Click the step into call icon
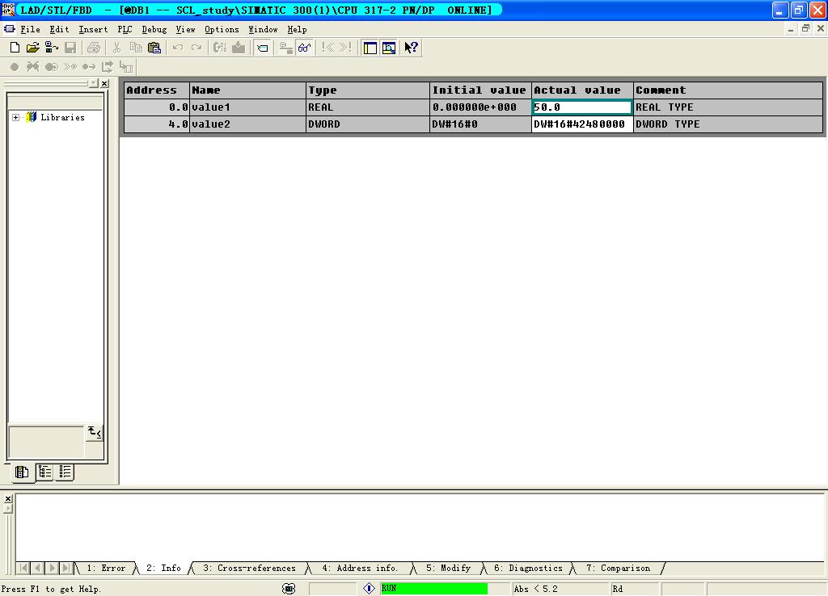The height and width of the screenshot is (596, 828). (x=125, y=66)
